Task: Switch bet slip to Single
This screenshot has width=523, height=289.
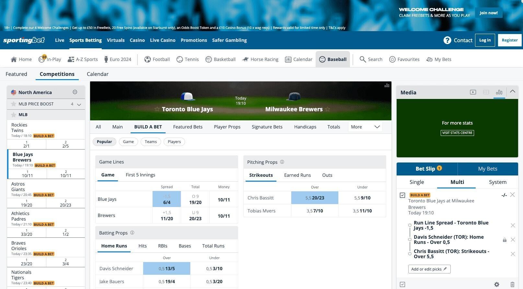Action: tap(417, 182)
